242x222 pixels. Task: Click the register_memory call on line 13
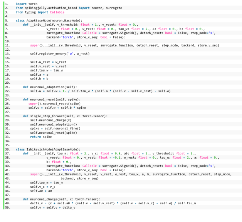60,53
